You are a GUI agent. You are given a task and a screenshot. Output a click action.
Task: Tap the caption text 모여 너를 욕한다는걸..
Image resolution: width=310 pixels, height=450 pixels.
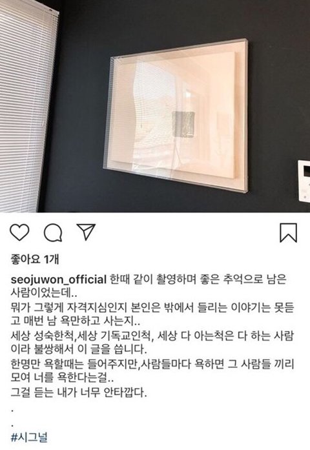pyautogui.click(x=62, y=378)
